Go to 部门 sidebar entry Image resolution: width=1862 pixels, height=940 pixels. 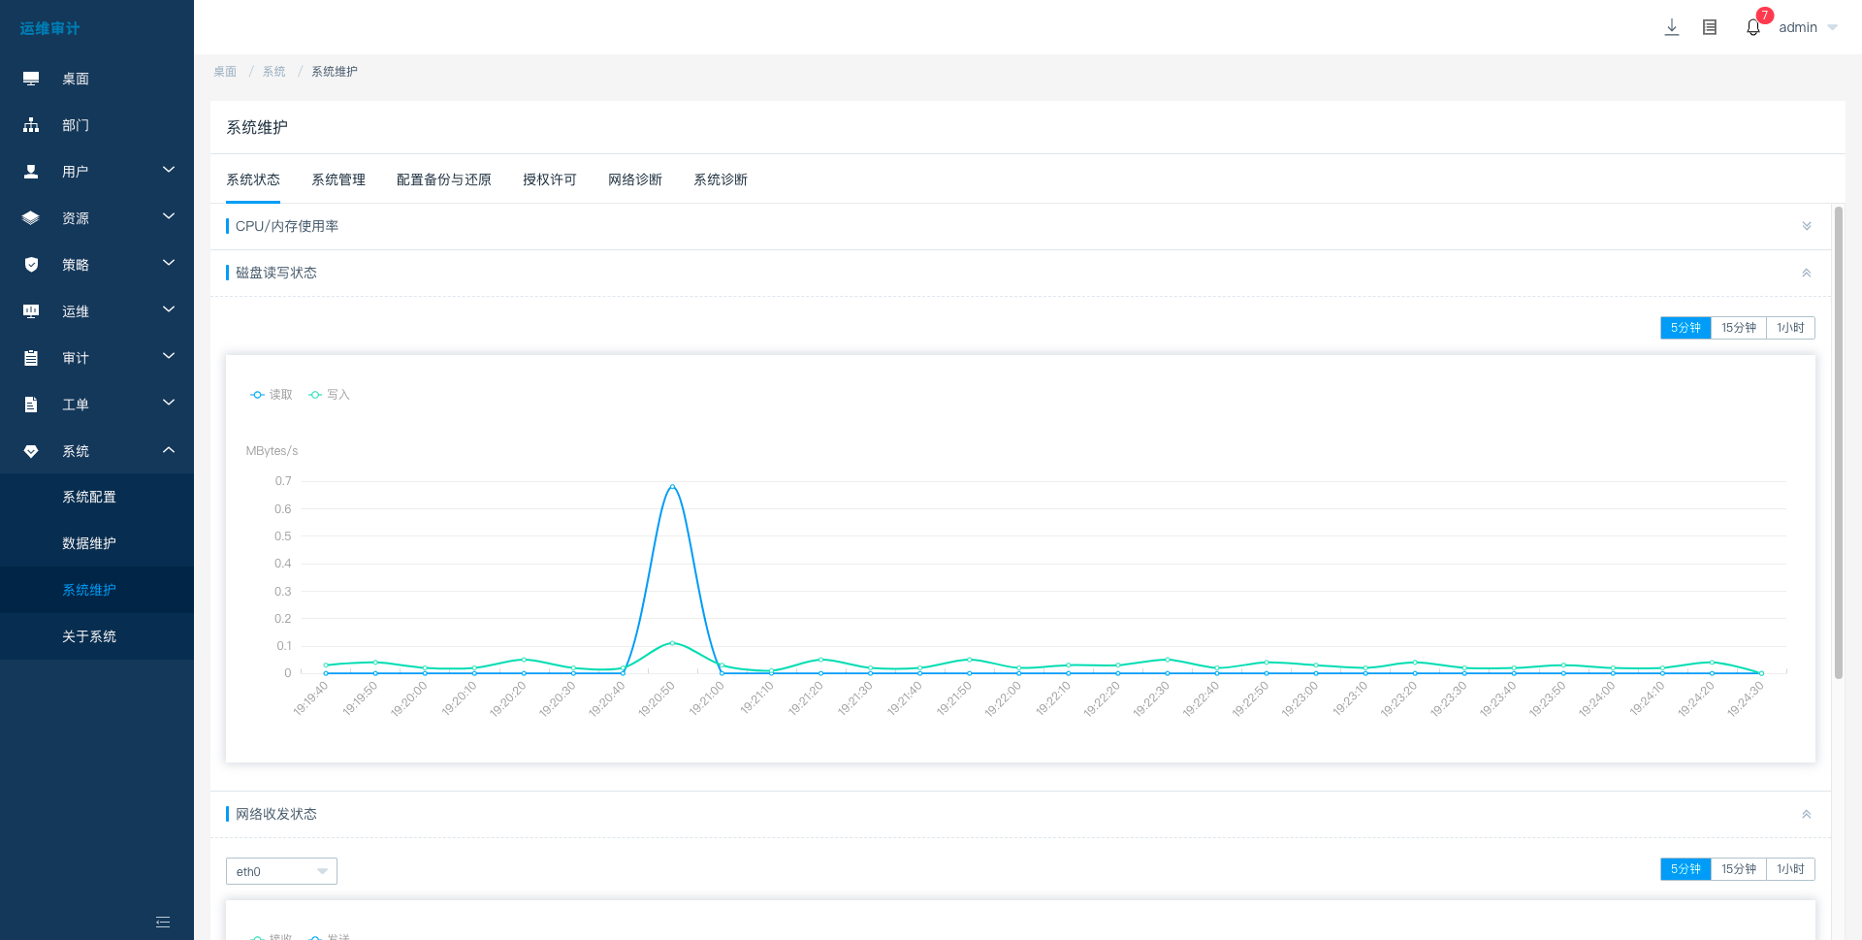pyautogui.click(x=97, y=125)
